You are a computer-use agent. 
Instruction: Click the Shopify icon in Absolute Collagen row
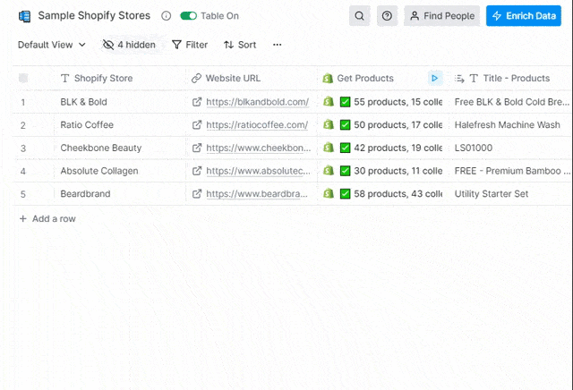329,171
